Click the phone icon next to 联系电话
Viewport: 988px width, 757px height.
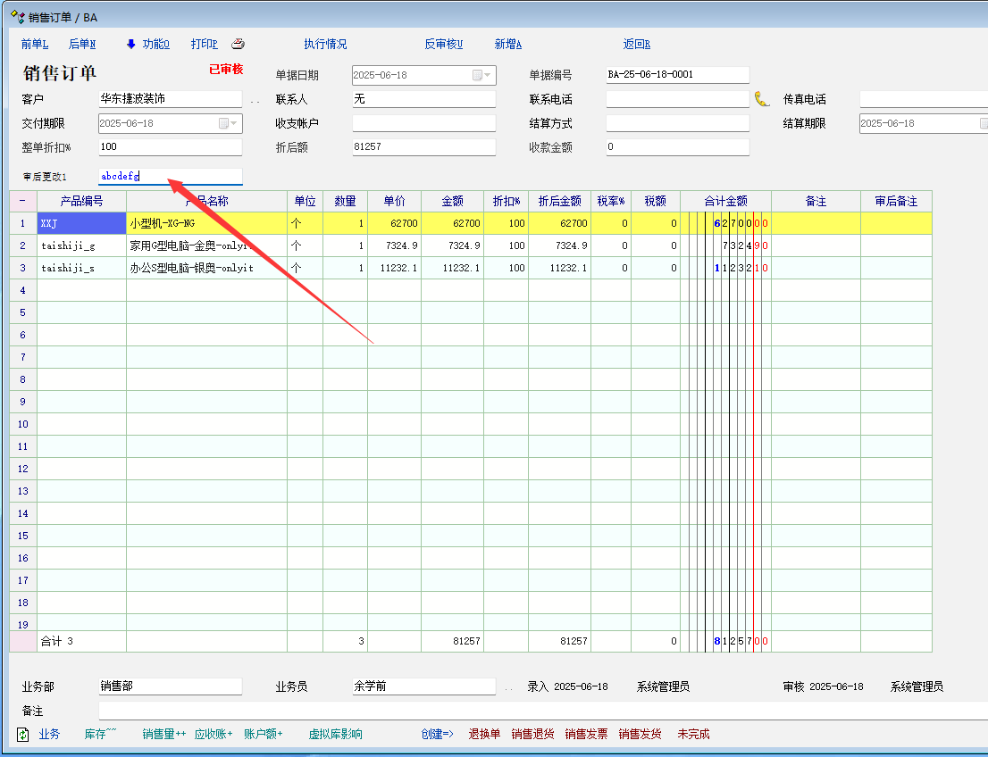[x=761, y=99]
